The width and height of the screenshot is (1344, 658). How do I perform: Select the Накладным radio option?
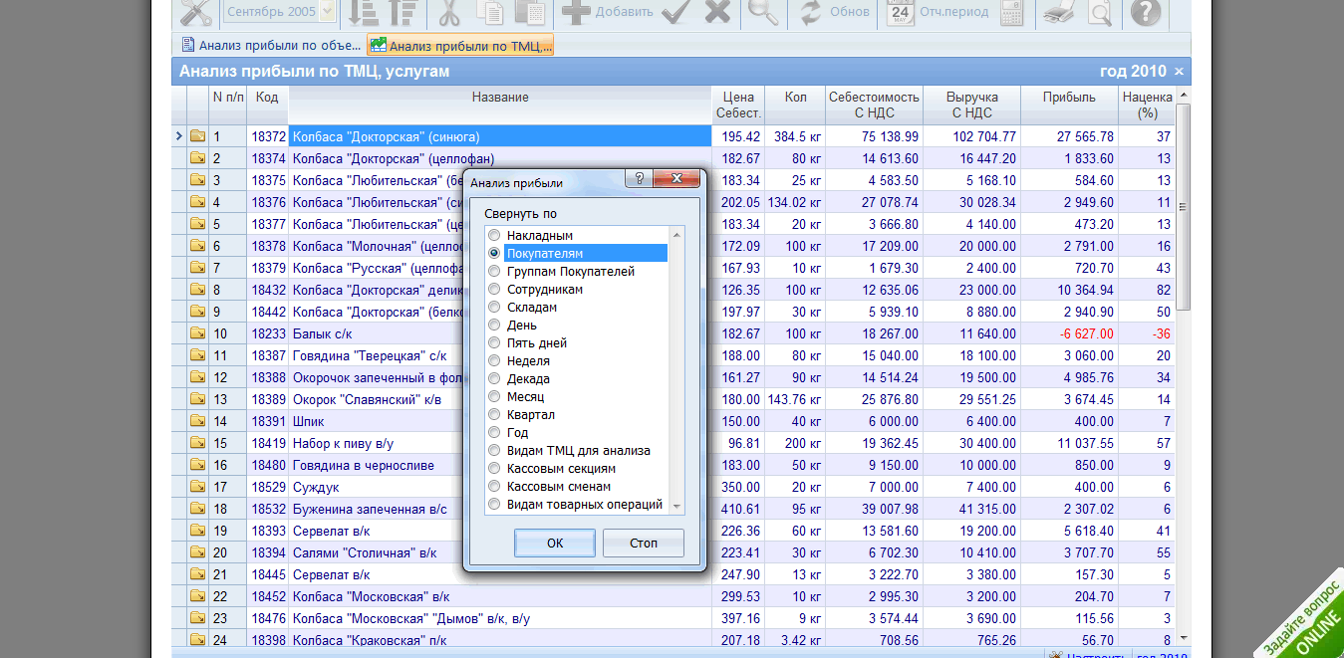tap(494, 236)
